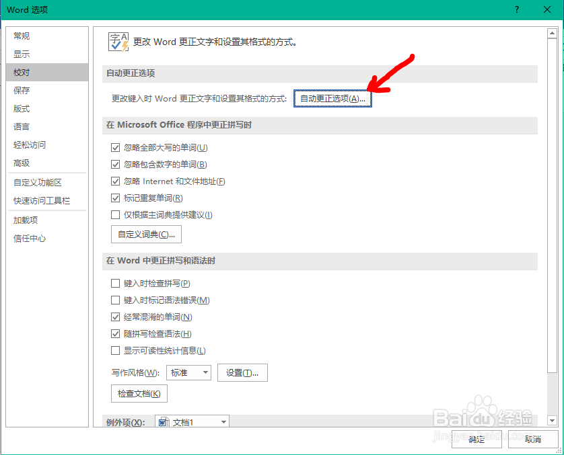The width and height of the screenshot is (564, 455).
Task: Click the 自动更正选项(A)... button
Action: (x=332, y=98)
